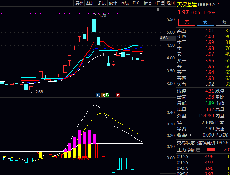Click the 5.73 high price marker
Screen dimensions: 230x175
click(102, 15)
